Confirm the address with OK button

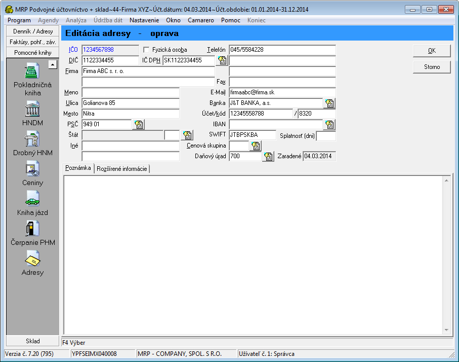pos(432,51)
